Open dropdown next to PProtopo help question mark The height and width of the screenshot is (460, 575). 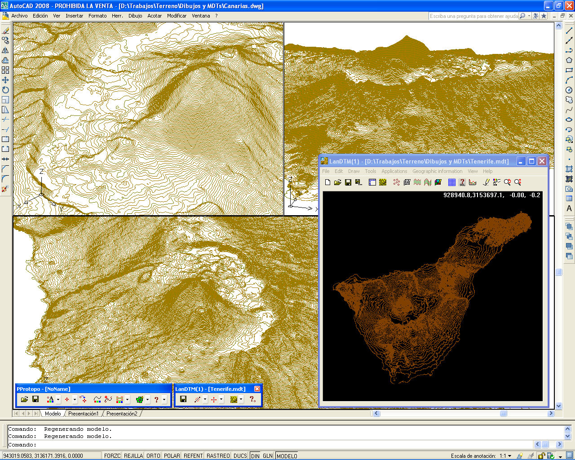[164, 399]
